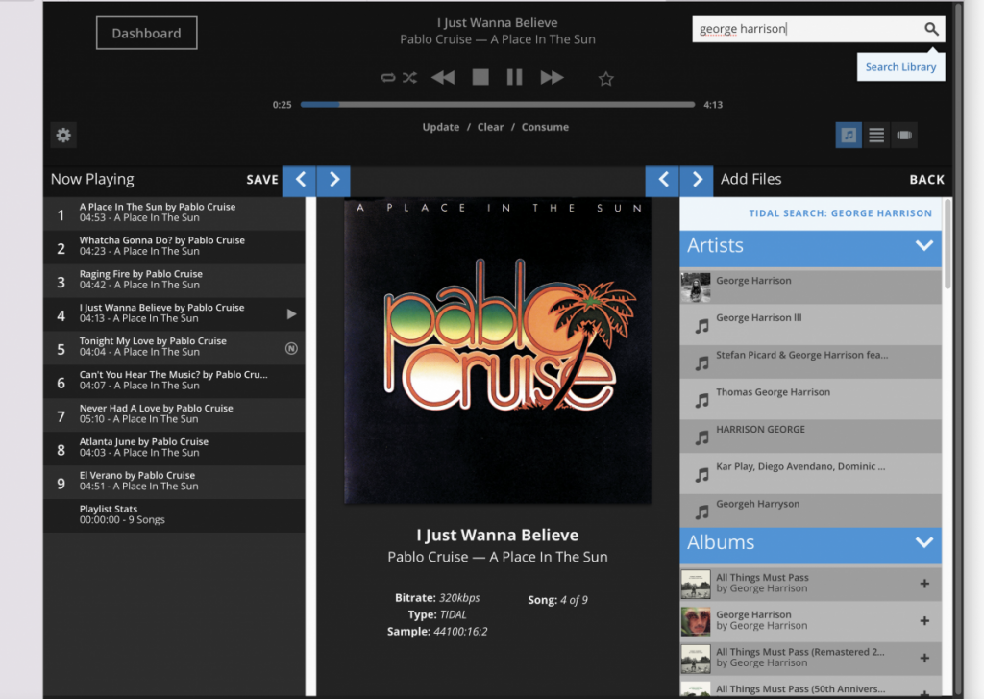Collapse the Albums section chevron
Image resolution: width=984 pixels, height=699 pixels.
[x=924, y=542]
